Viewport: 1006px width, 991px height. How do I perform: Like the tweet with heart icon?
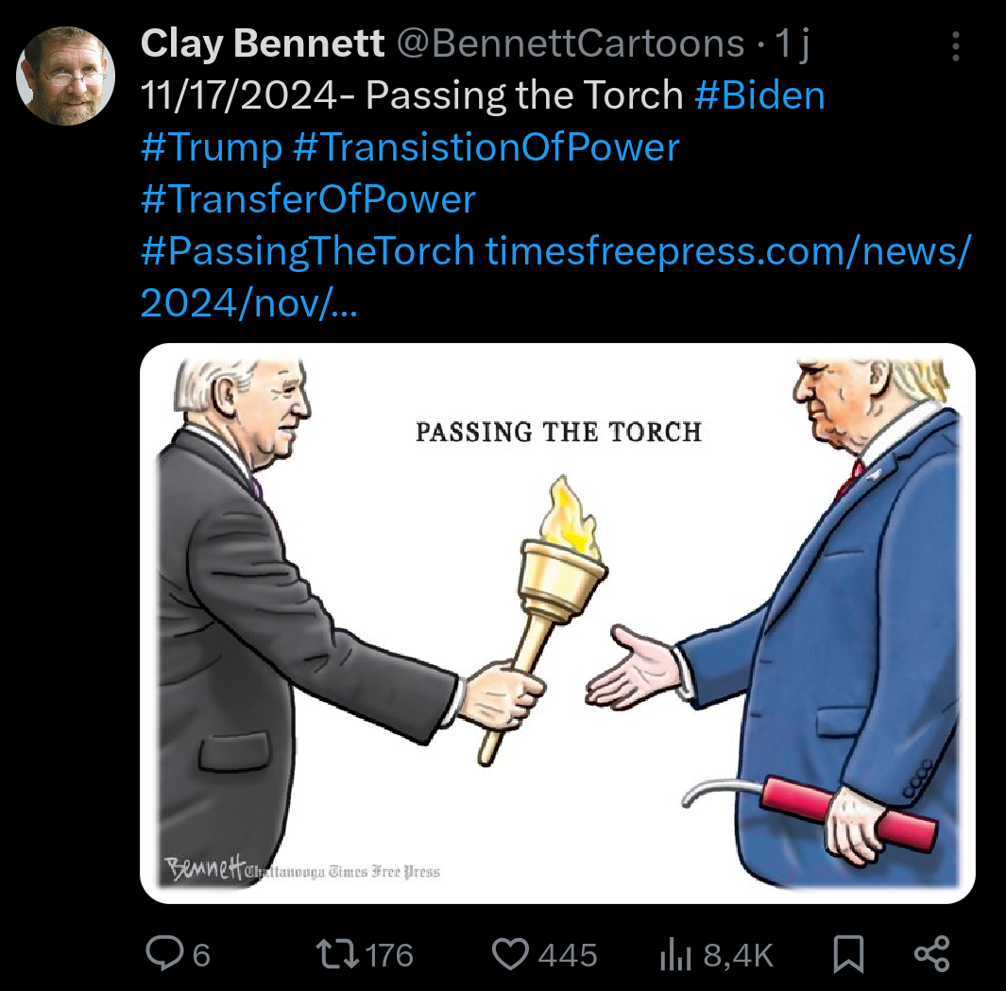click(x=510, y=954)
